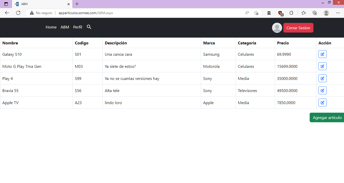
Task: Click description Ya no se cuantas versiones hay
Action: 132,78
